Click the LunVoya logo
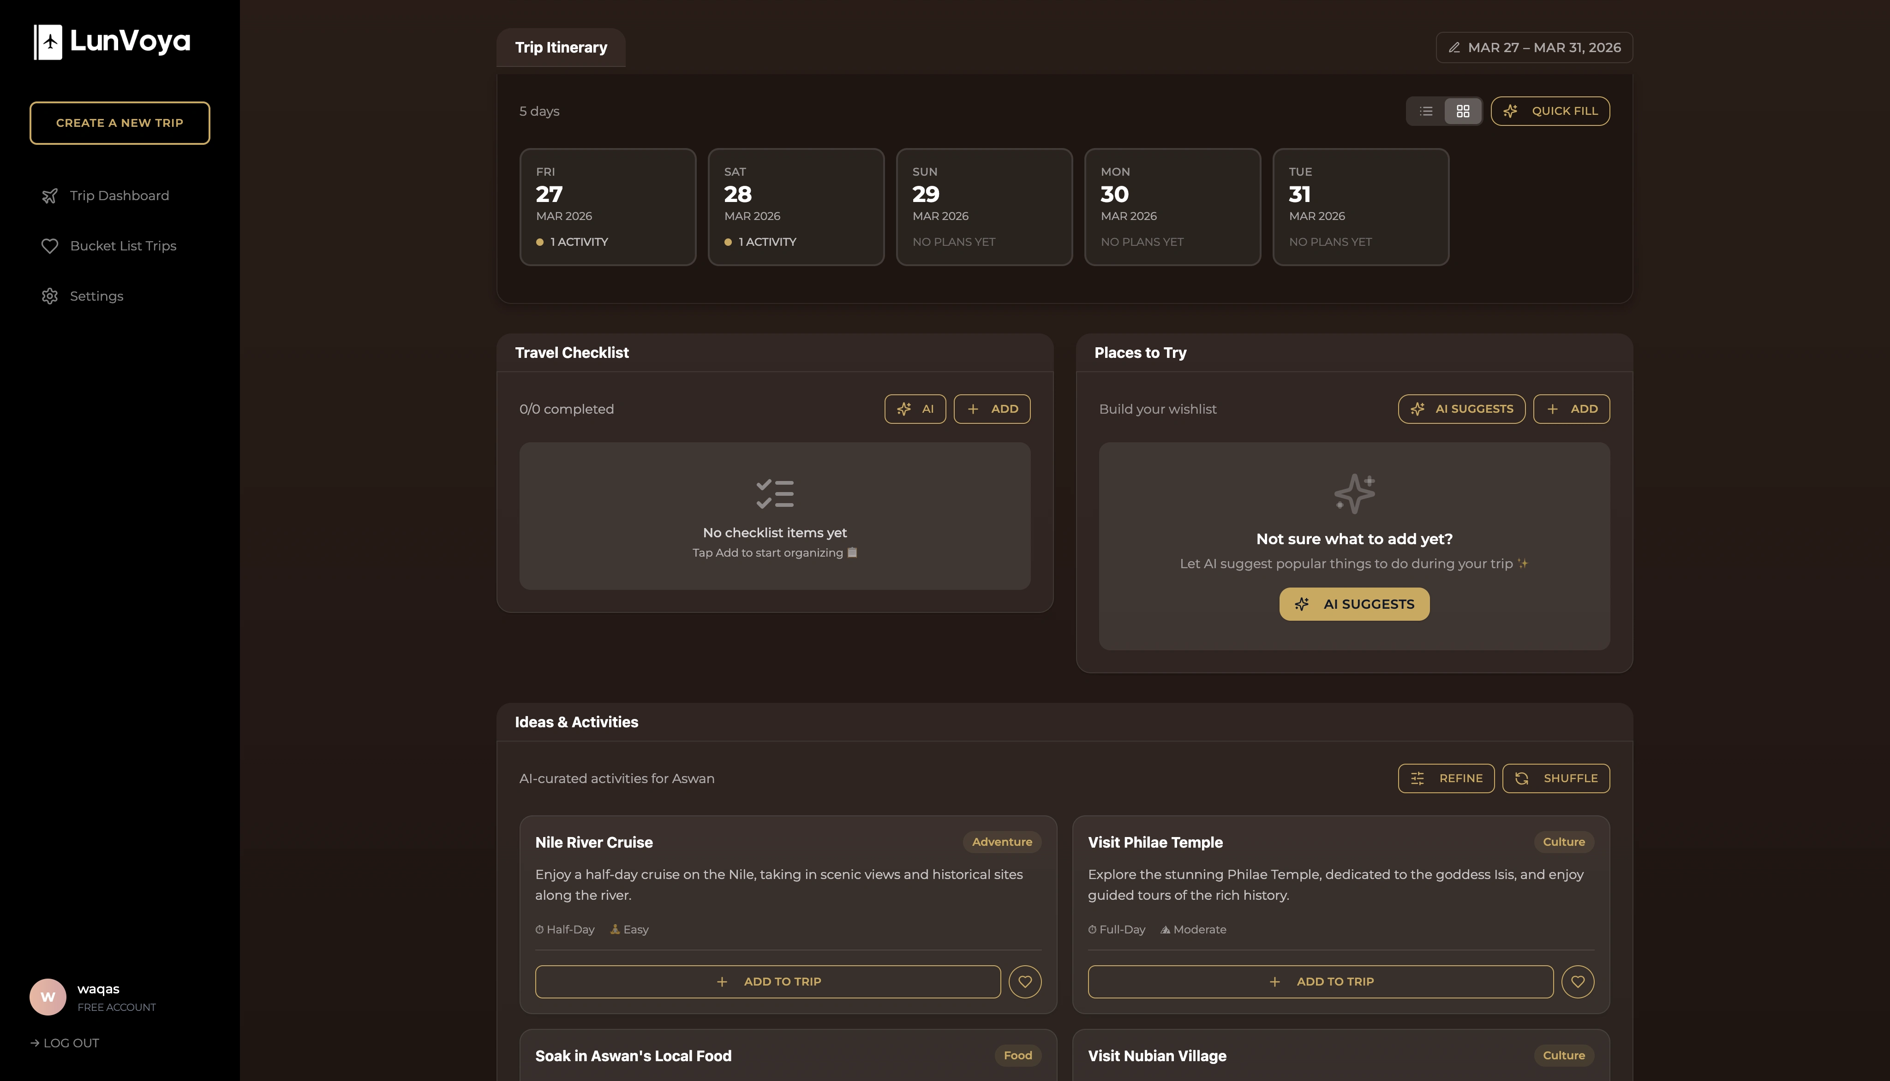Image resolution: width=1890 pixels, height=1081 pixels. pyautogui.click(x=112, y=42)
